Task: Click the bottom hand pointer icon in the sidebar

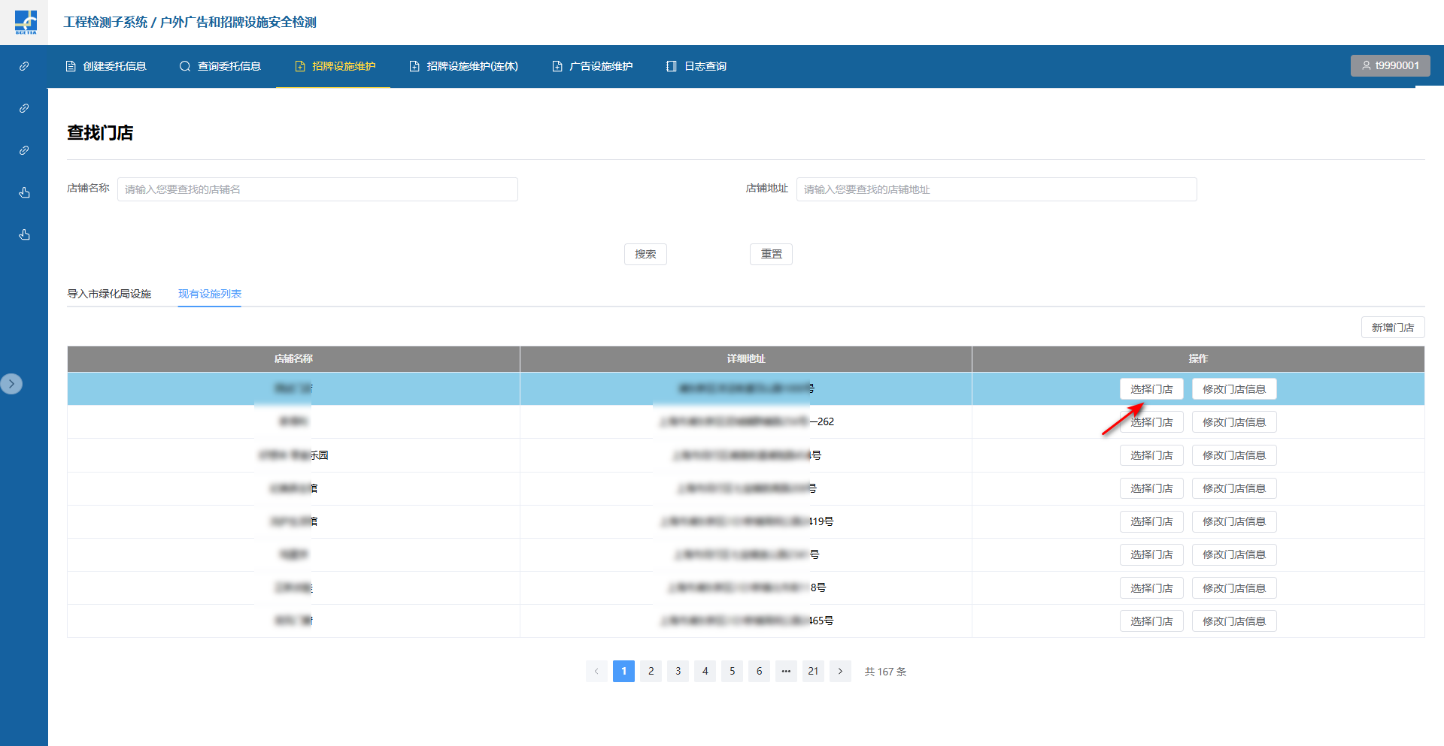Action: tap(24, 234)
